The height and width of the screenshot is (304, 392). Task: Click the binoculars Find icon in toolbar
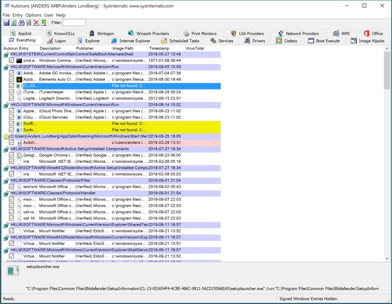click(x=21, y=22)
